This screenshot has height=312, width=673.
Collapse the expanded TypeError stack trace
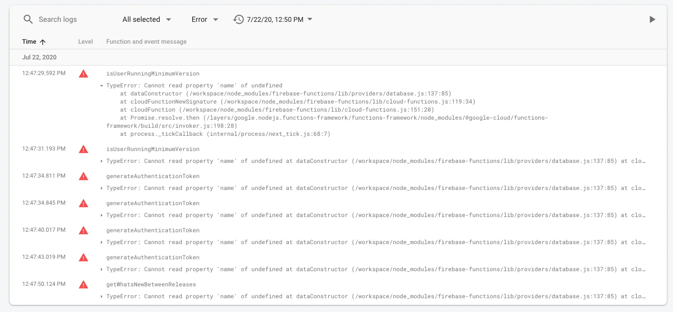point(102,86)
